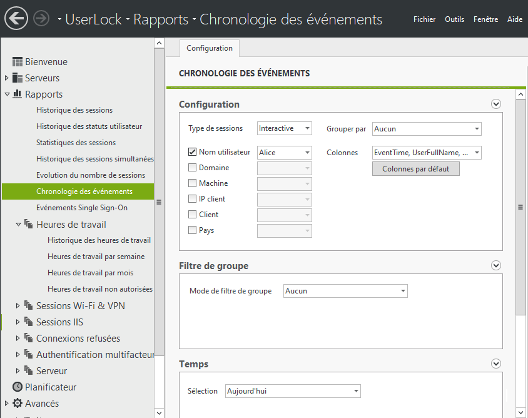Open the Type de sessions dropdown
This screenshot has width=528, height=418.
pyautogui.click(x=285, y=128)
